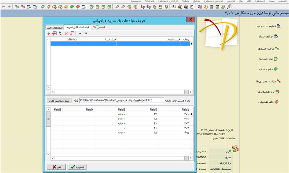
Task: Click the red X delete-row icon
Action: (66, 34)
